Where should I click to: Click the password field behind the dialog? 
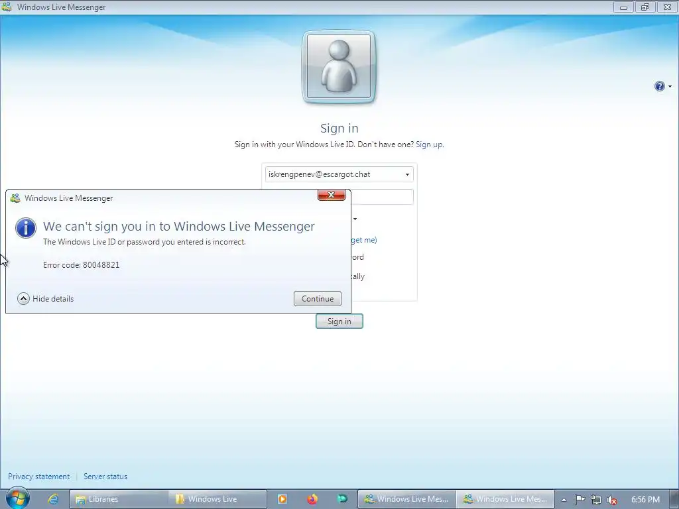click(382, 197)
